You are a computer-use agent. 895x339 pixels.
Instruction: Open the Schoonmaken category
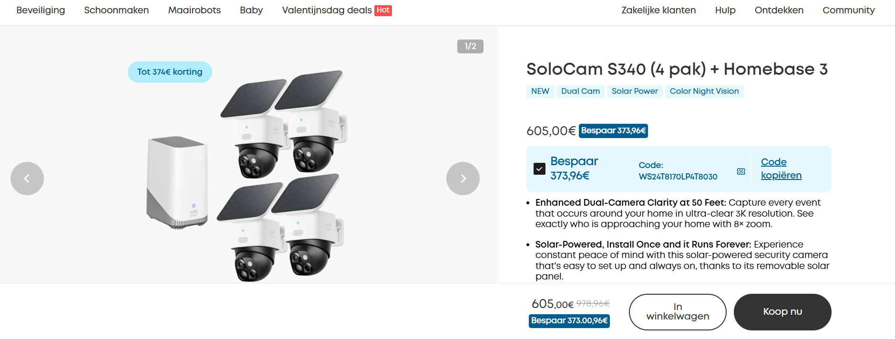[x=116, y=10]
